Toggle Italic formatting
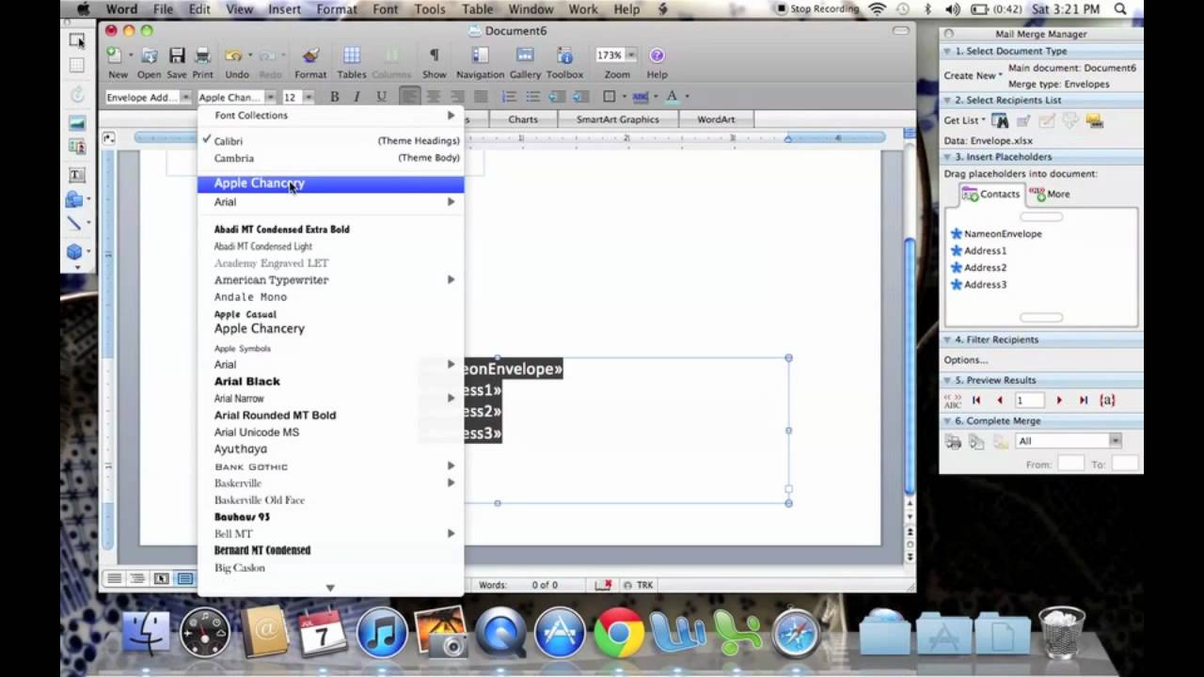 356,97
